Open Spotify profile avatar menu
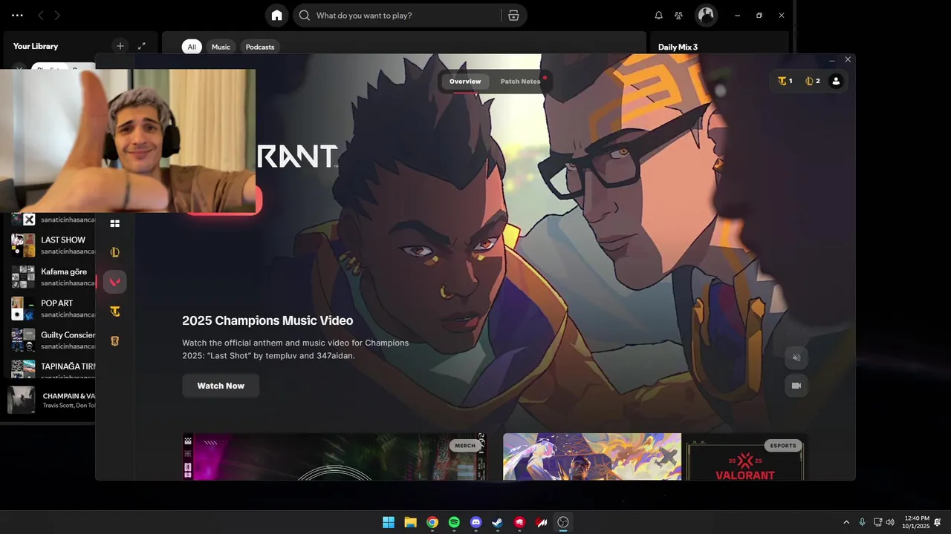 click(706, 15)
